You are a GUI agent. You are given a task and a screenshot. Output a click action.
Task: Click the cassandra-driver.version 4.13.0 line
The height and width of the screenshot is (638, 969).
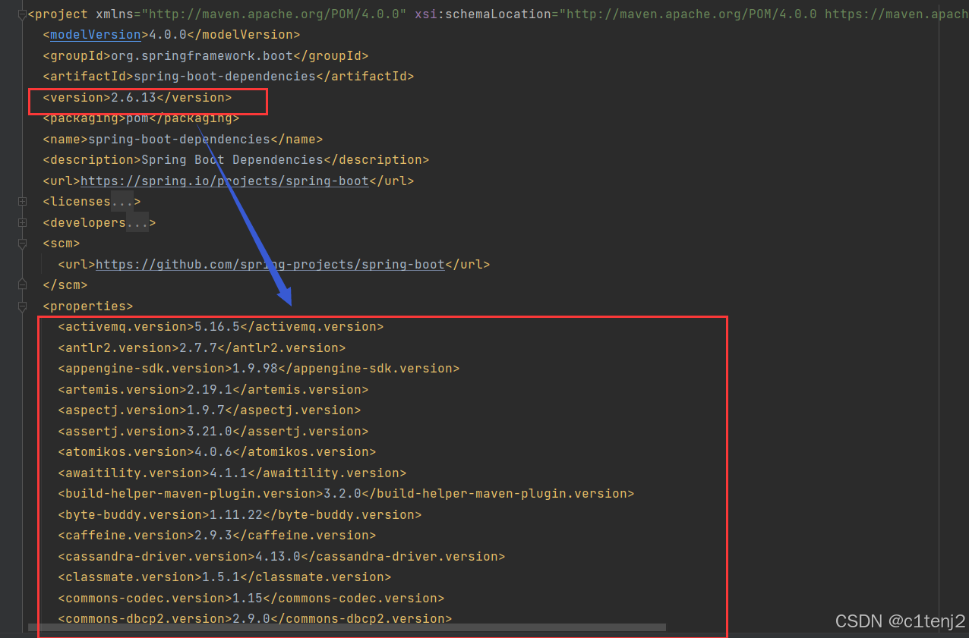click(x=282, y=557)
